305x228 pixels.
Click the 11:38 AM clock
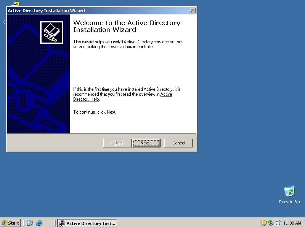pyautogui.click(x=292, y=223)
